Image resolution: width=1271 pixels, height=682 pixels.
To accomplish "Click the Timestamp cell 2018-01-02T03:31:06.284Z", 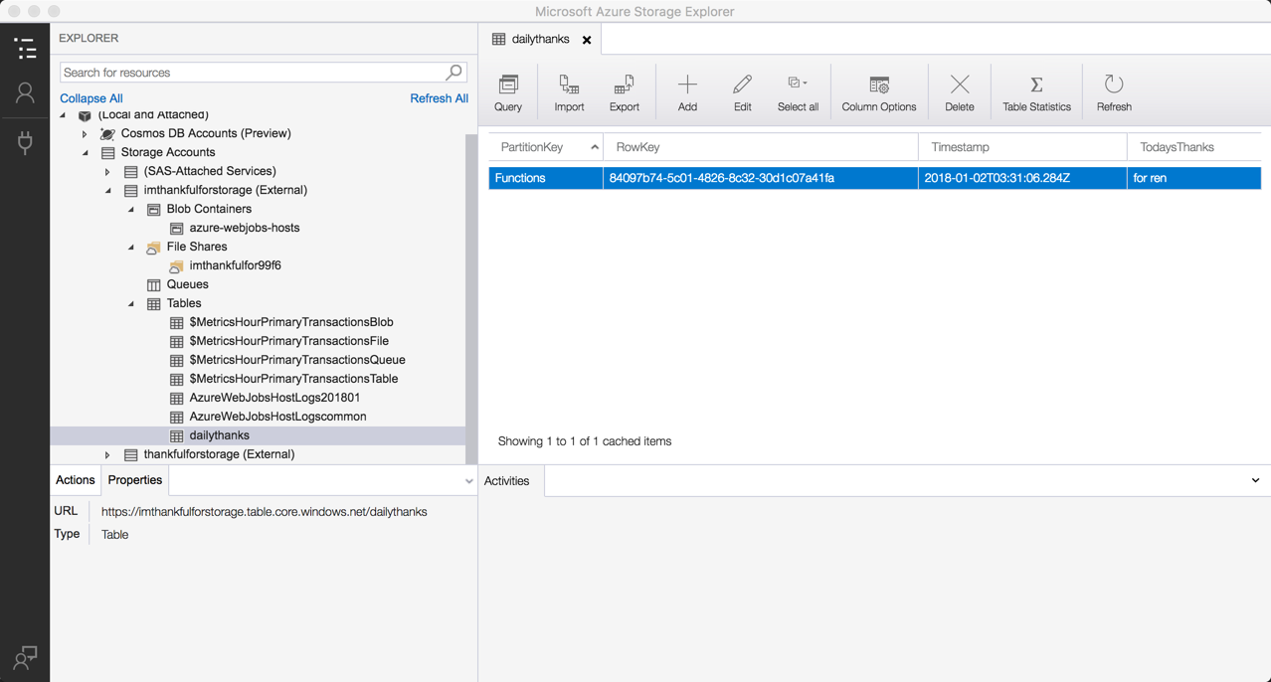I will 1022,178.
